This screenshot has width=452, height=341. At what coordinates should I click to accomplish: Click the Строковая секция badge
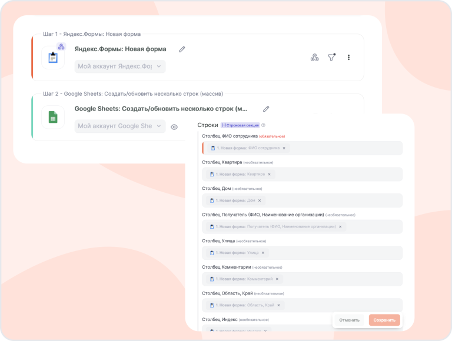click(240, 125)
